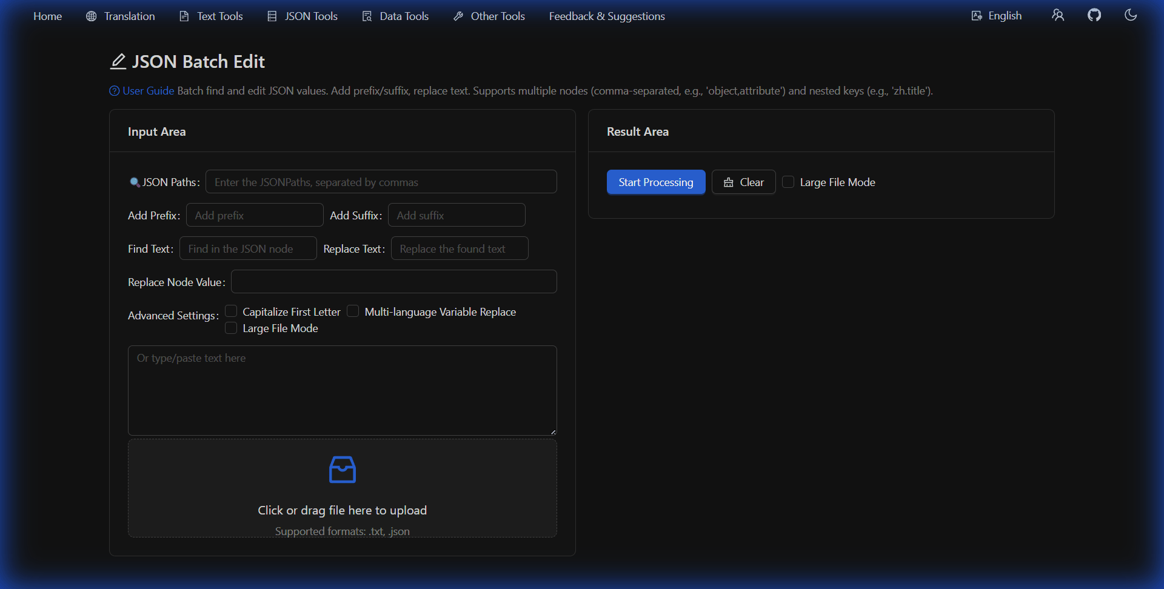The width and height of the screenshot is (1164, 589).
Task: Toggle dark mode with the moon icon
Action: click(x=1131, y=15)
